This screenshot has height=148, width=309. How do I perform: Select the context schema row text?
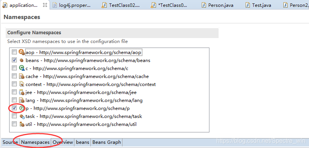coord(91,84)
